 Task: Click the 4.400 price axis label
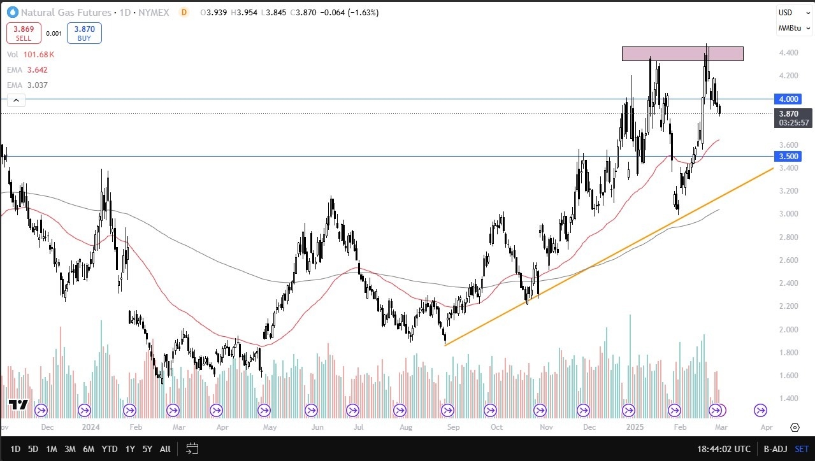point(788,53)
